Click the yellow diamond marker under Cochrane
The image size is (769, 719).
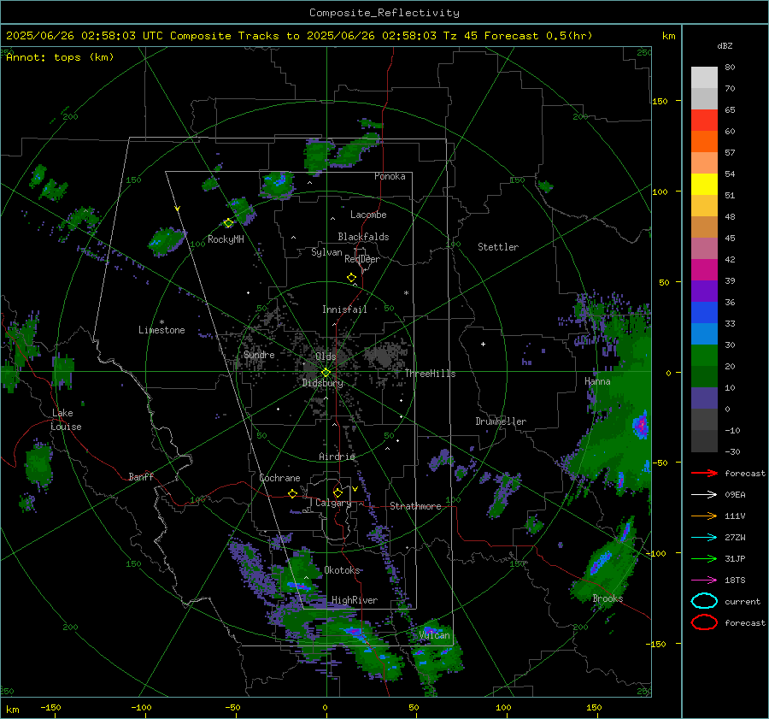(293, 494)
